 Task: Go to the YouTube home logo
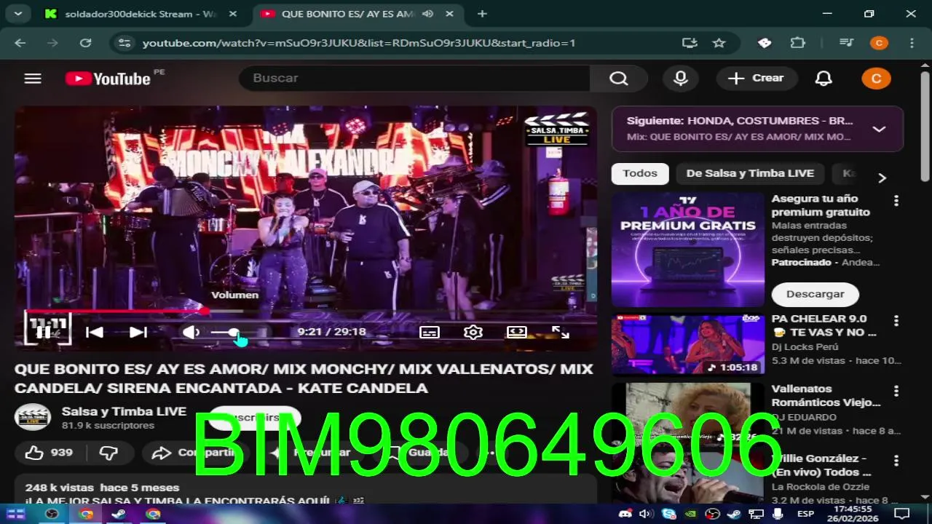pos(108,79)
